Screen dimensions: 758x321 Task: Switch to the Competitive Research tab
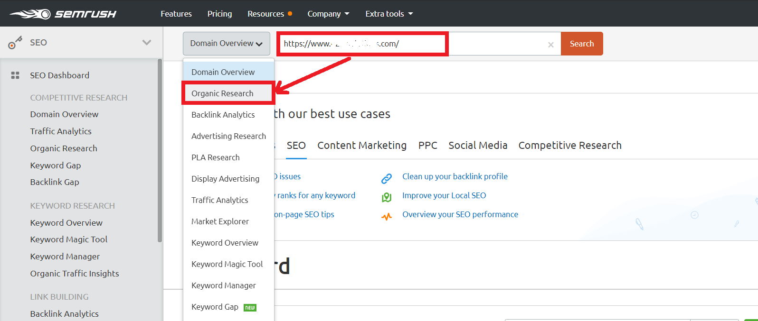570,145
